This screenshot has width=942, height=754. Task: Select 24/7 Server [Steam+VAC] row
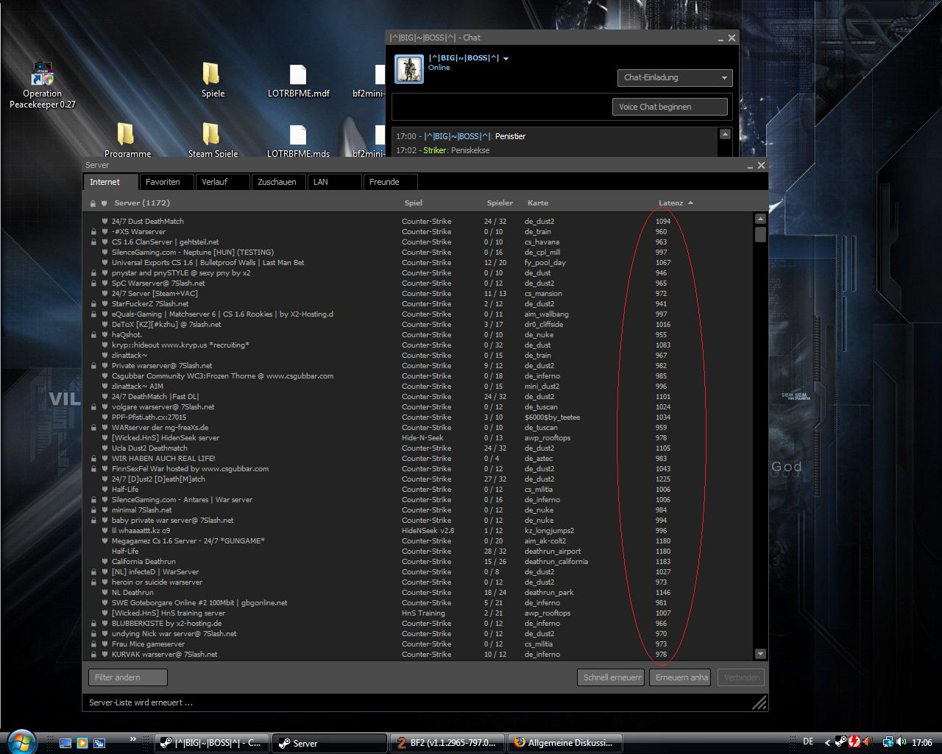418,294
